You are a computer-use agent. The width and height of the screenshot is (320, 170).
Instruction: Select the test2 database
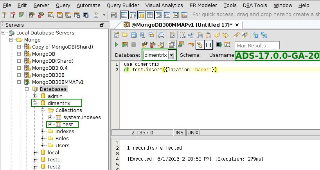54,166
